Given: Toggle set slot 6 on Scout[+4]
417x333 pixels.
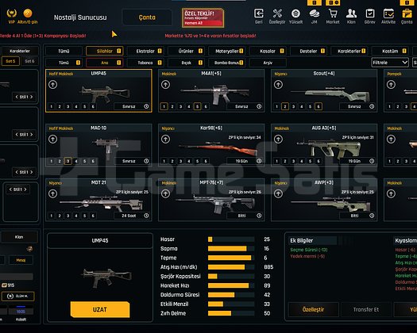Looking at the screenshot, I should [319, 106].
